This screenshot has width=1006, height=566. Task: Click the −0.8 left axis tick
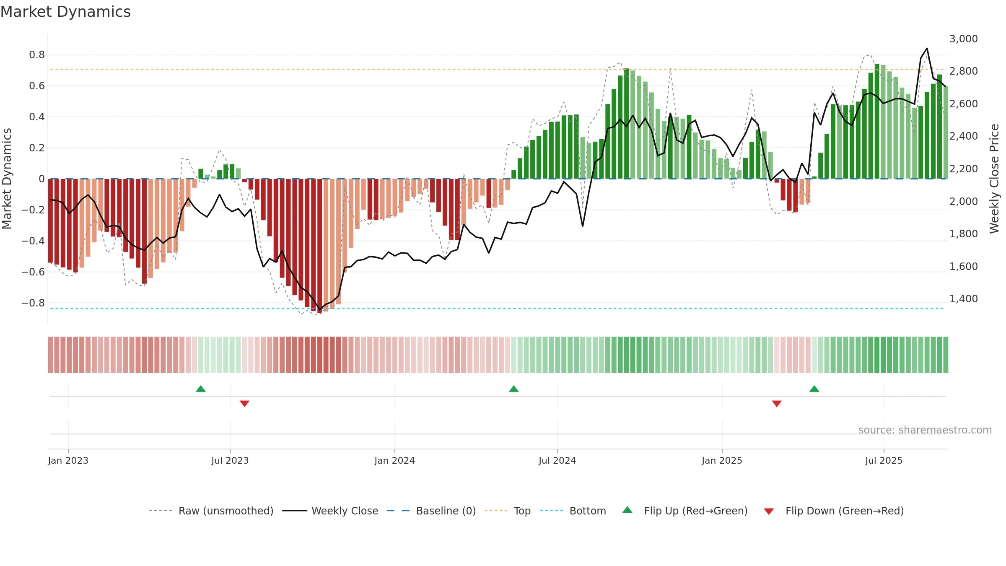point(33,303)
